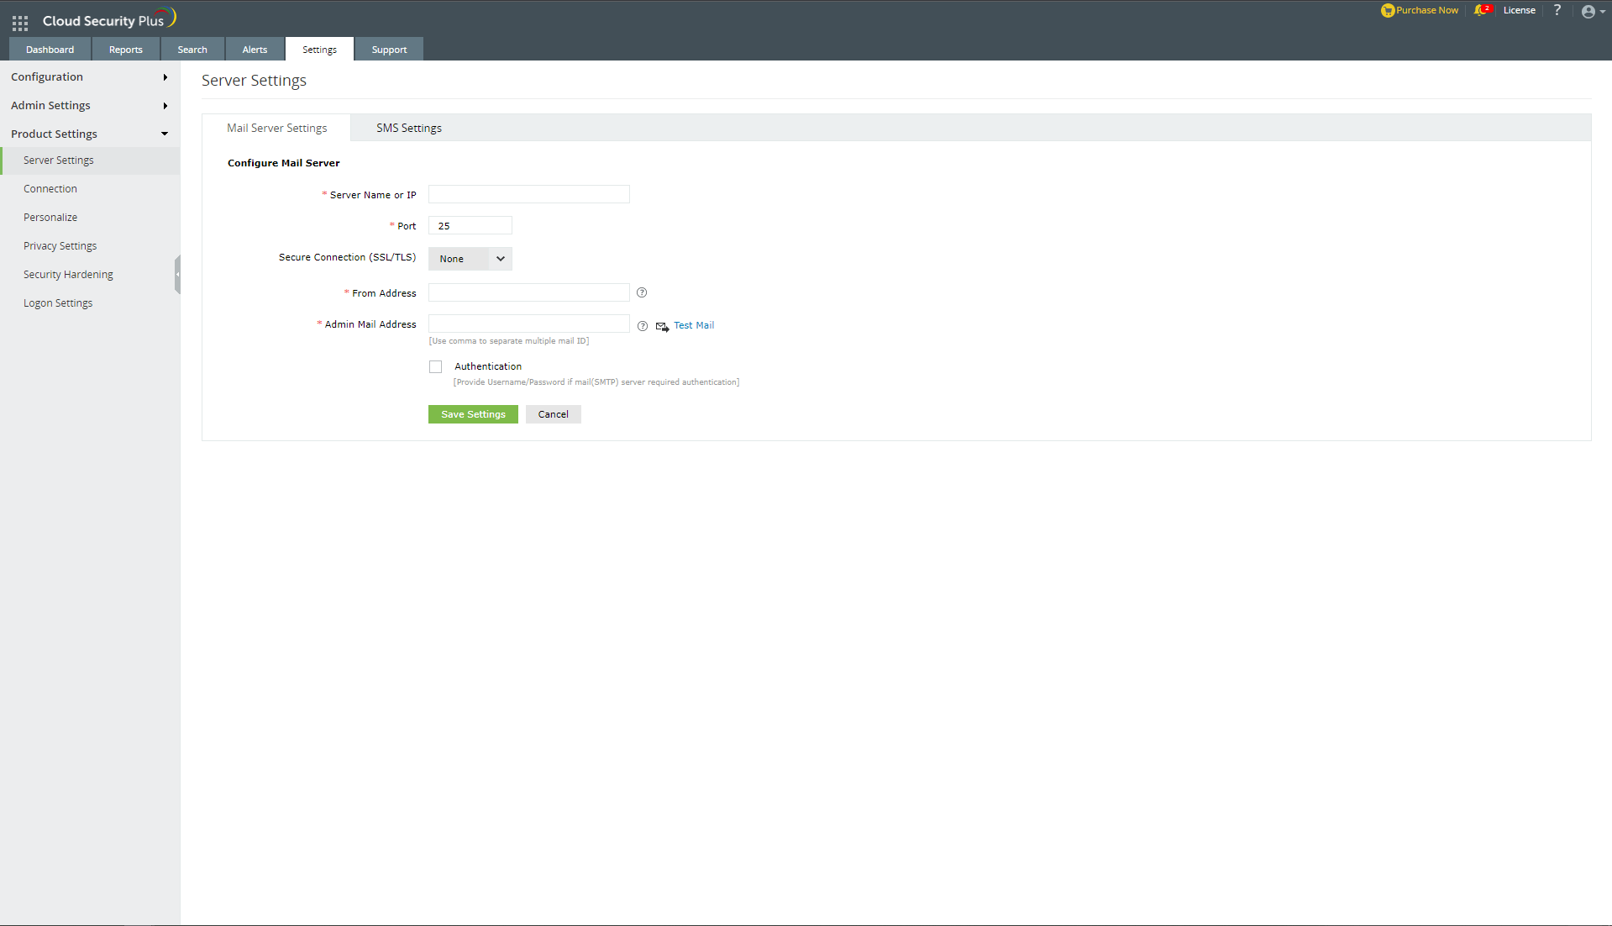Screen dimensions: 1612x926
Task: Open the apps grid menu
Action: click(x=19, y=23)
